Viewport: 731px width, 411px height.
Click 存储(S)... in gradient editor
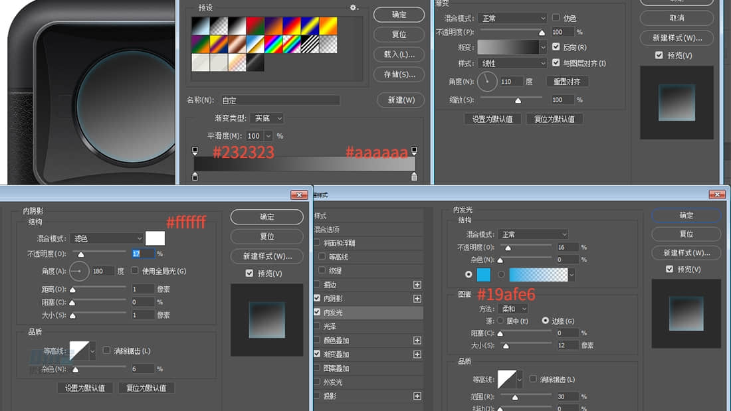[x=399, y=74]
